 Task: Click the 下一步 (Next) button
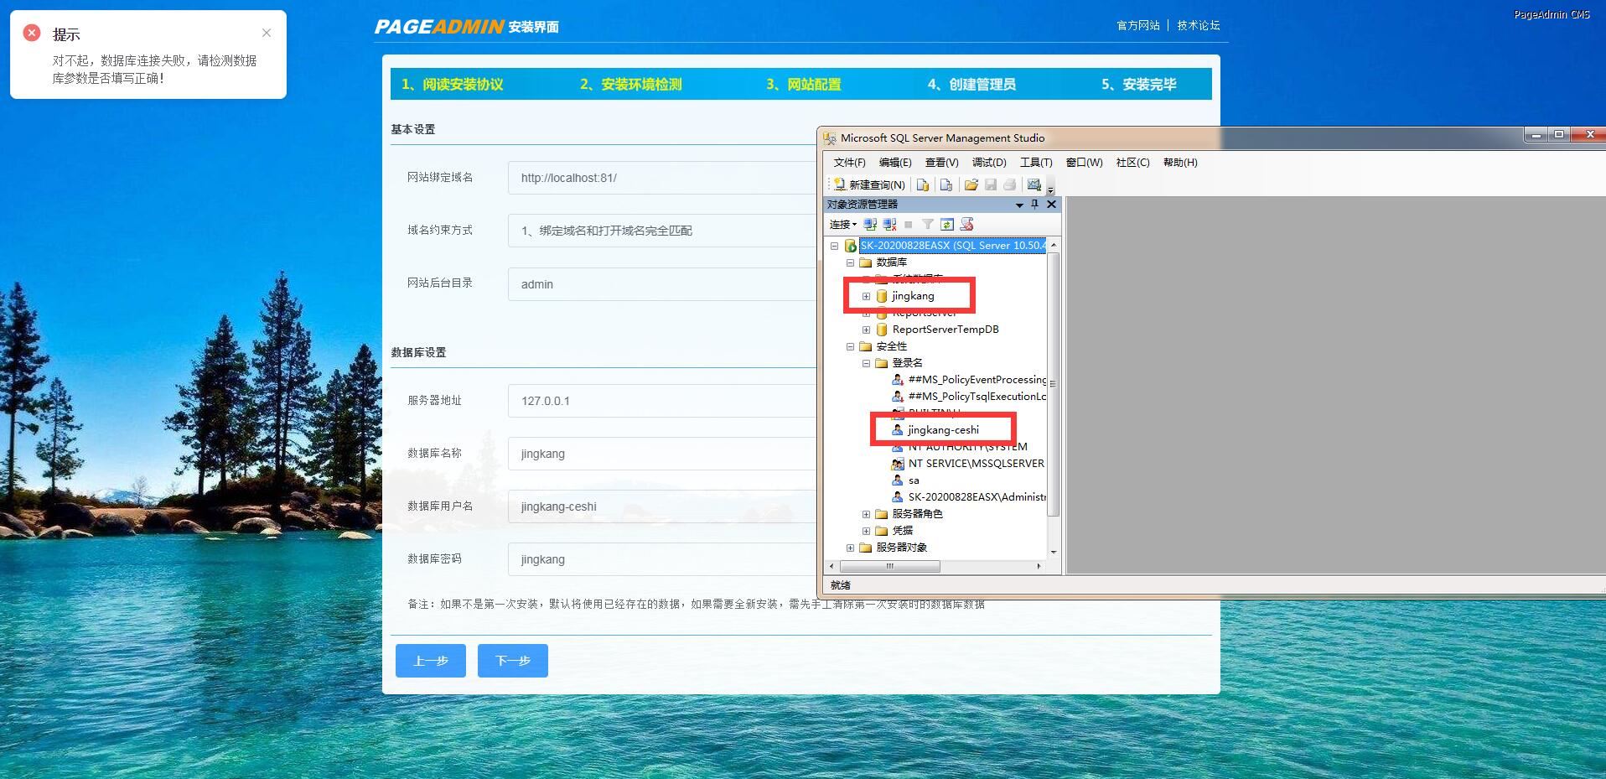[x=513, y=661]
